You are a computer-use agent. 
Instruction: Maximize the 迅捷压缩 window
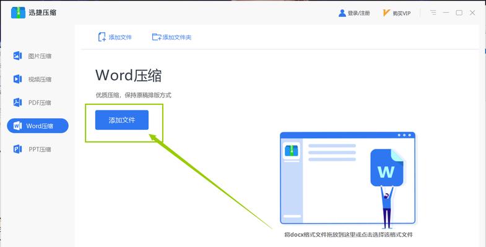[459, 13]
